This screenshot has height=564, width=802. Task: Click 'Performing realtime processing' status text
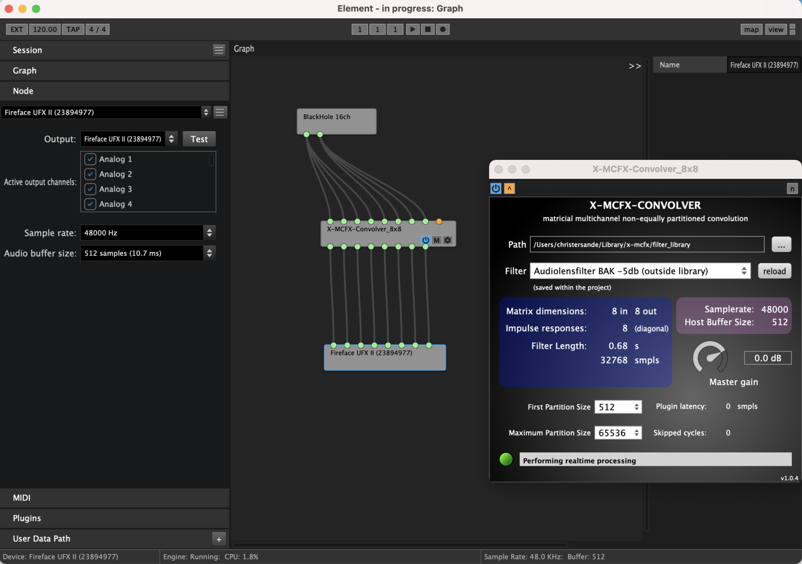[x=579, y=461]
